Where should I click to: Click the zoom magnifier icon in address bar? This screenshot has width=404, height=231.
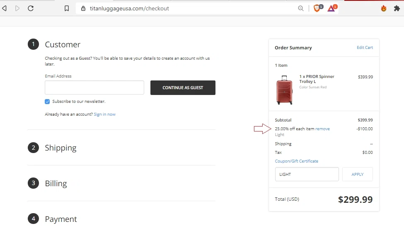point(301,8)
